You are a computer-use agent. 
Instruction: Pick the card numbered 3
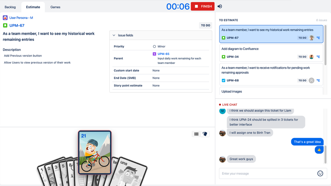point(56,170)
